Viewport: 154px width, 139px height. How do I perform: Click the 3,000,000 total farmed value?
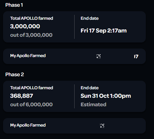[x=25, y=26]
